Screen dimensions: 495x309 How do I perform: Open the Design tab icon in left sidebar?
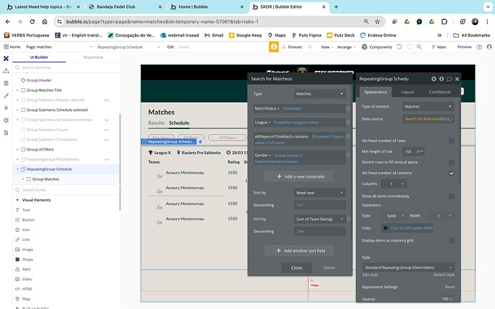point(6,58)
